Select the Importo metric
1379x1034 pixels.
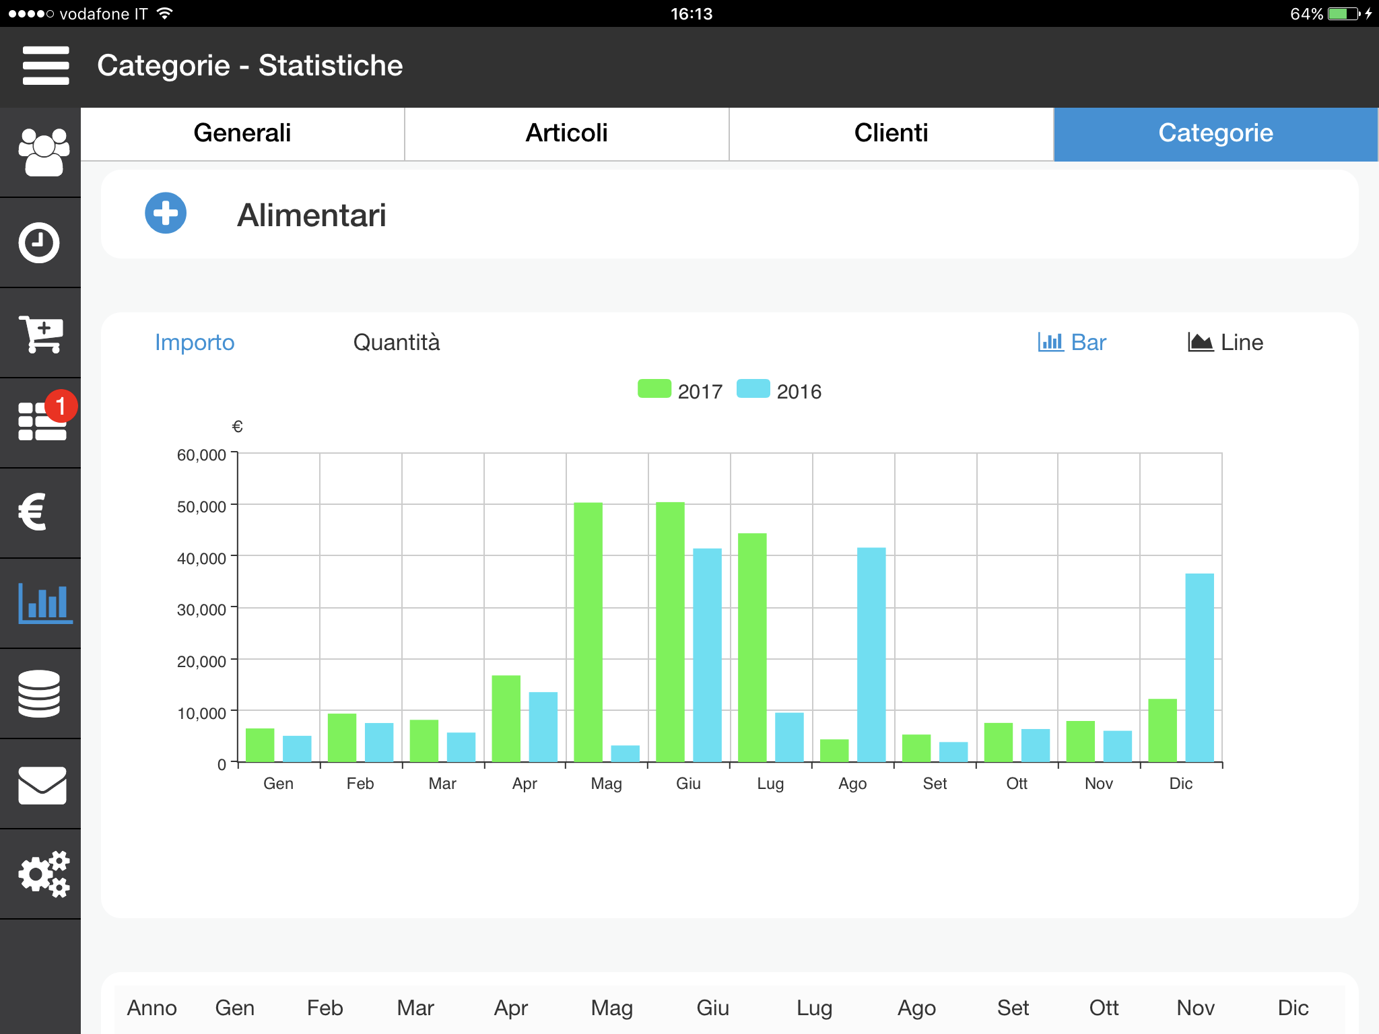pyautogui.click(x=195, y=342)
